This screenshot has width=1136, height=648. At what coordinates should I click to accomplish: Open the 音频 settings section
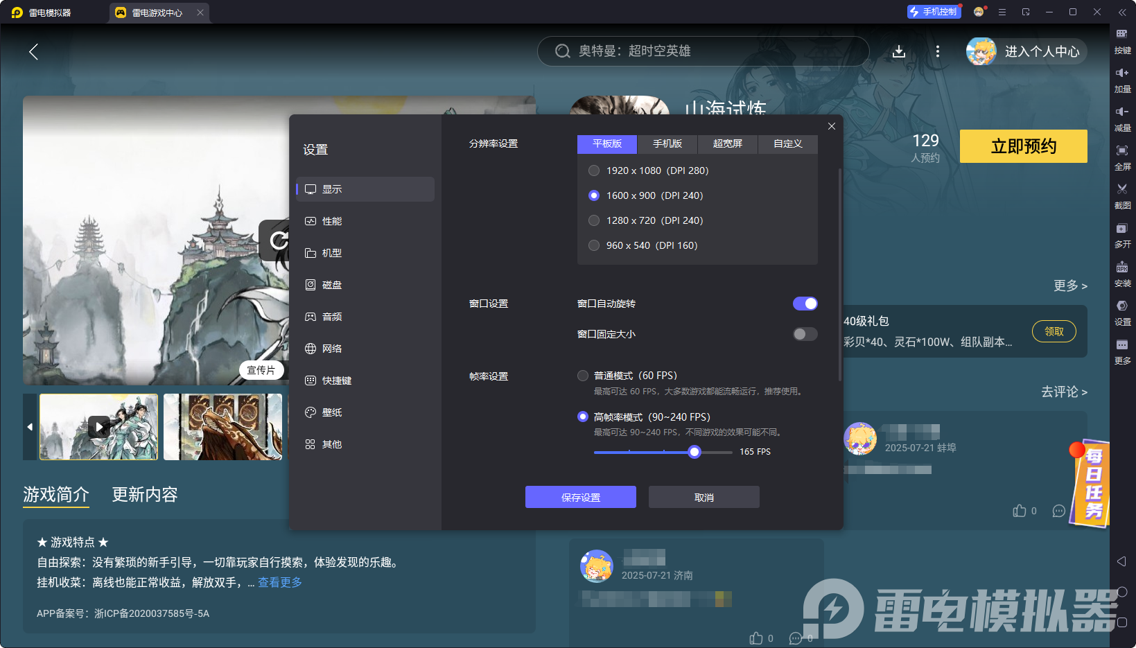coord(365,317)
